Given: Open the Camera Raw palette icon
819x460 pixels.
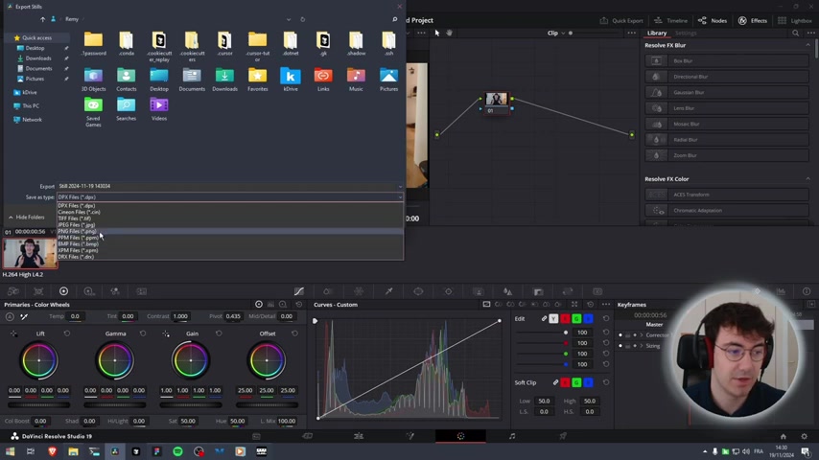Looking at the screenshot, I should click(x=13, y=291).
